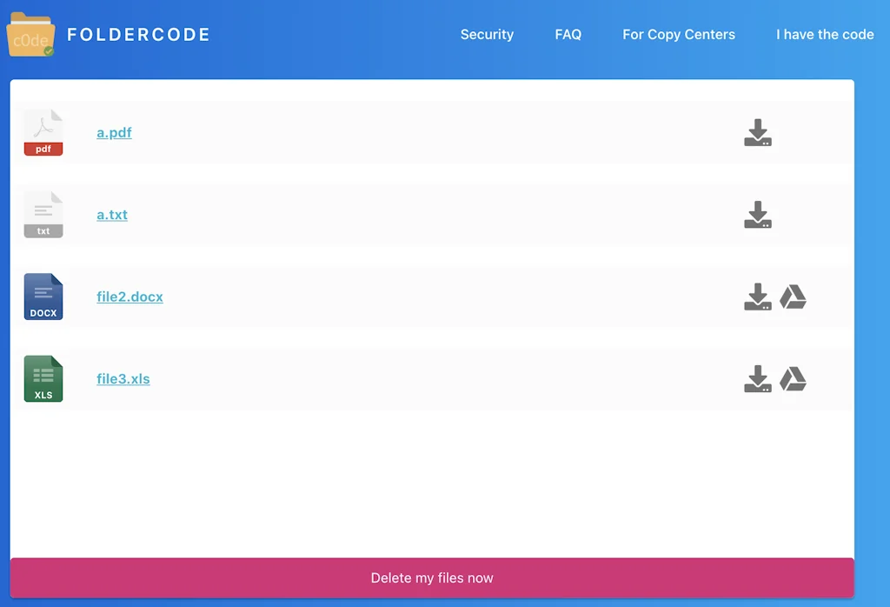Click the red PDF file icon for a.pdf
Viewport: 890px width, 607px height.
click(43, 132)
